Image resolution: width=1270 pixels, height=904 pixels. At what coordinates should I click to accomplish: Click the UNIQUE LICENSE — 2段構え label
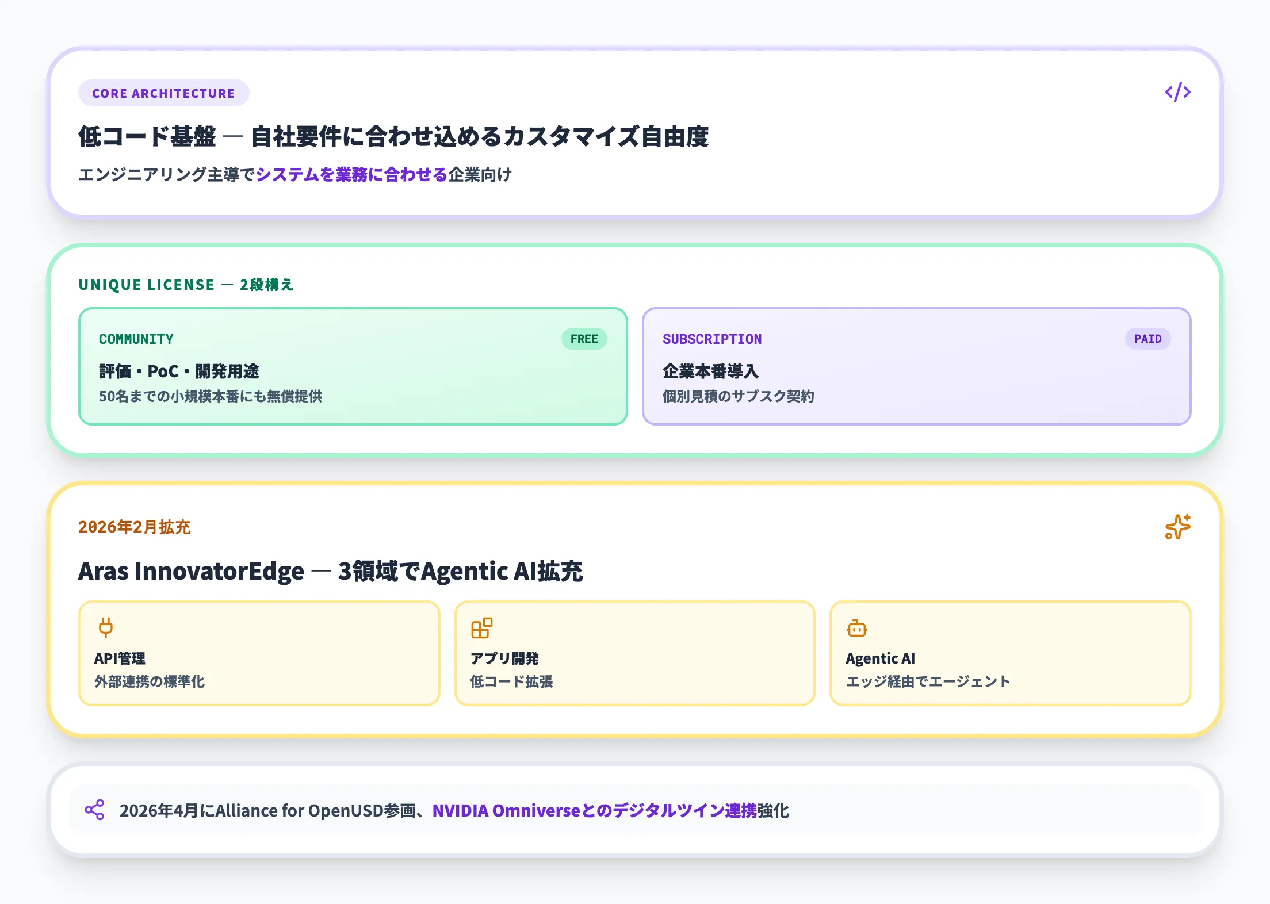tap(186, 285)
